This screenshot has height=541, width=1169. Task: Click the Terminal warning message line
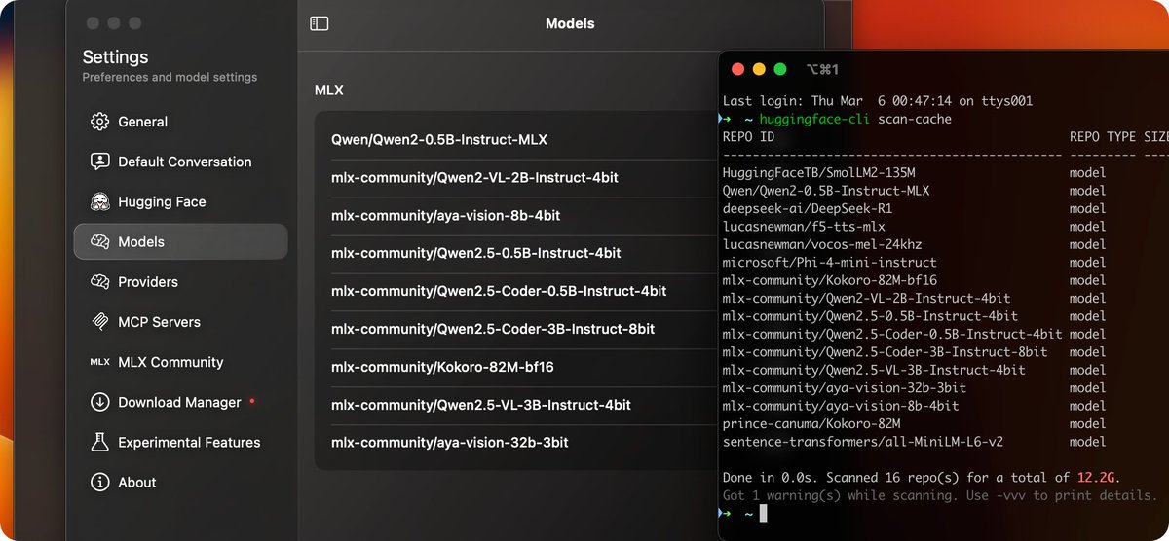pyautogui.click(x=939, y=495)
